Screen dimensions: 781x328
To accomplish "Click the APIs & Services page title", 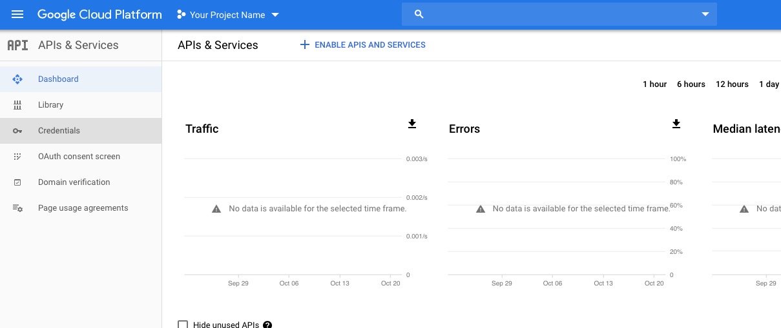I will [x=218, y=45].
